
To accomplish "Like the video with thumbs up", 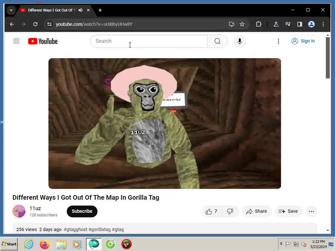I will pyautogui.click(x=211, y=211).
